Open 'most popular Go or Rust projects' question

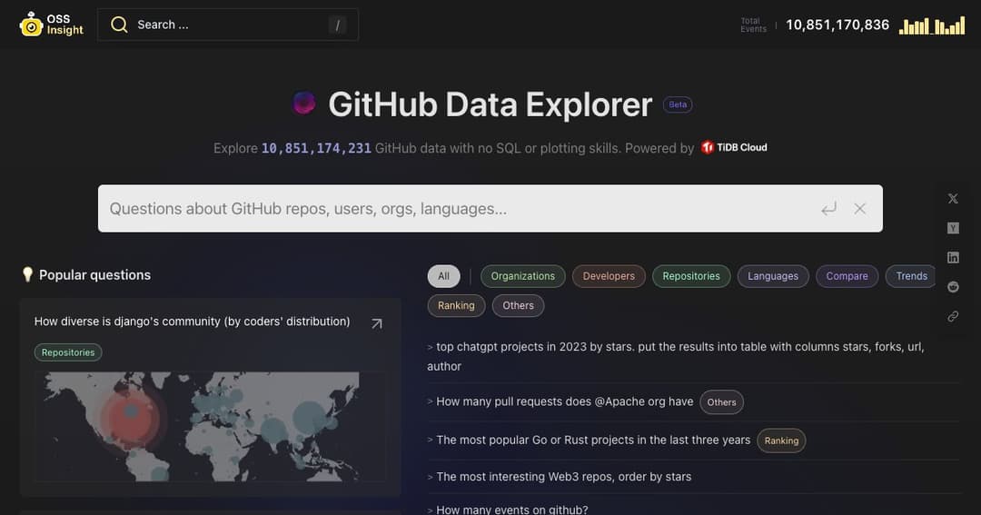[x=593, y=440]
